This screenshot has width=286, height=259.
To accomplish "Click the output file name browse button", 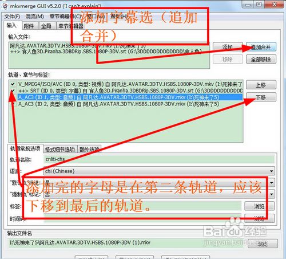I will pos(263,244).
